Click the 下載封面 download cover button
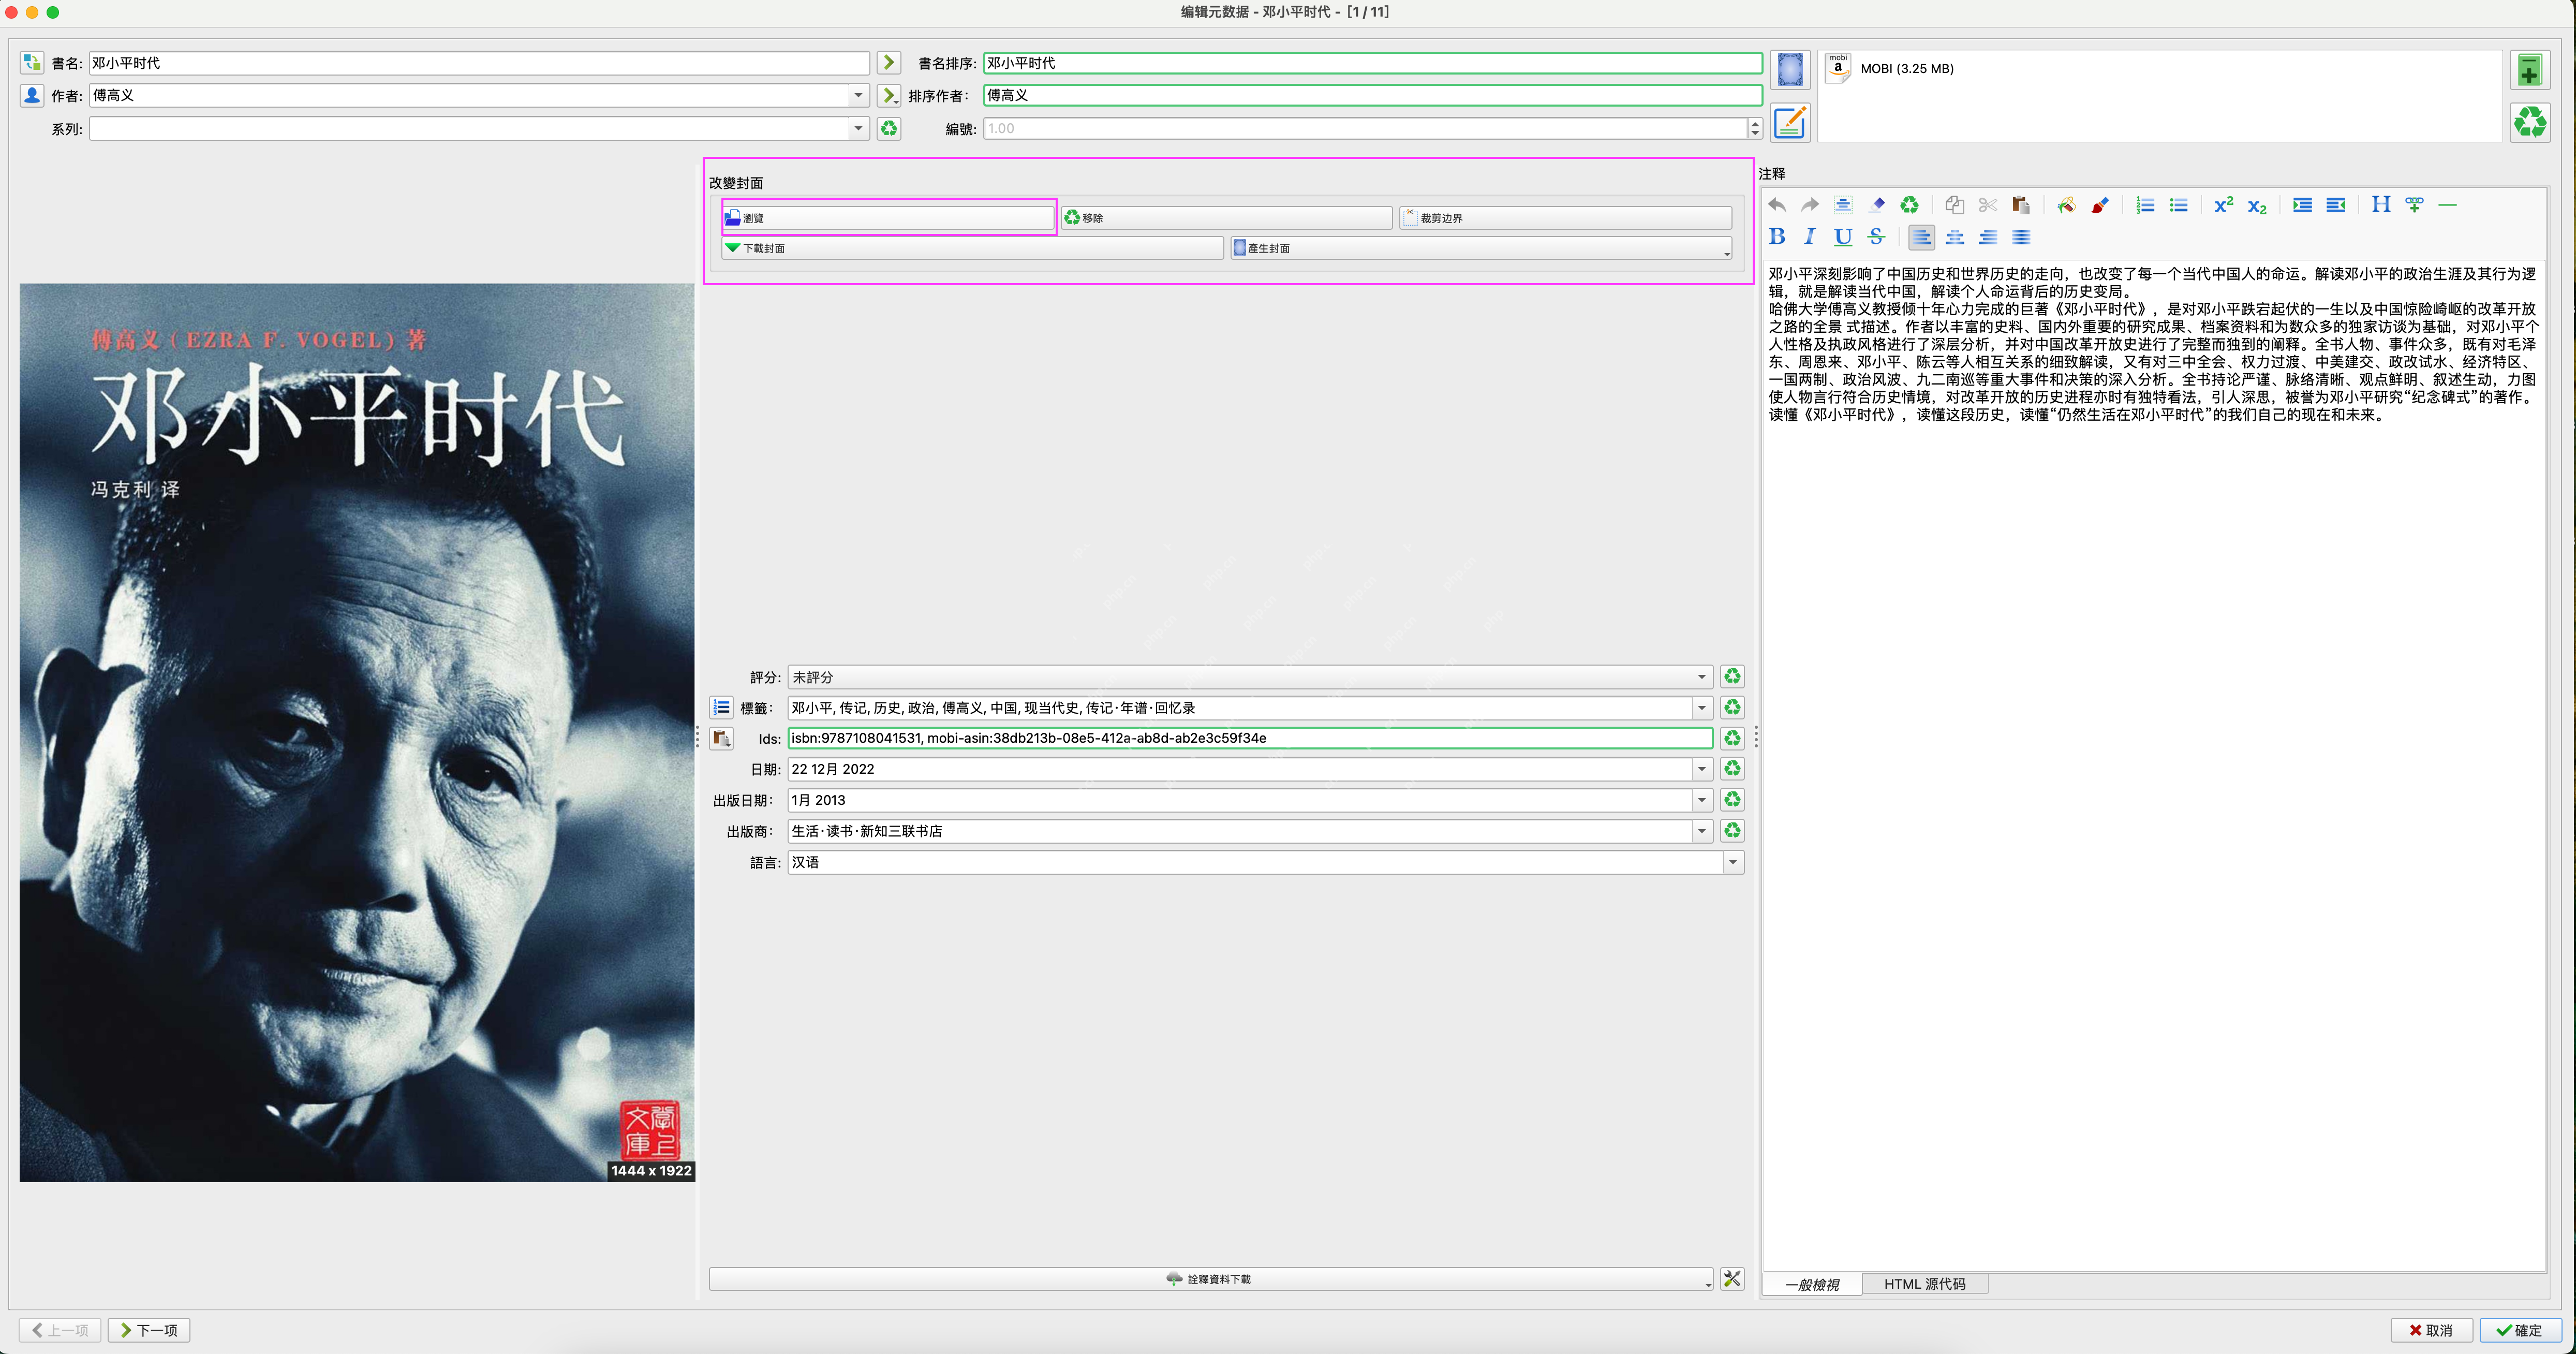The width and height of the screenshot is (2576, 1354). 972,248
